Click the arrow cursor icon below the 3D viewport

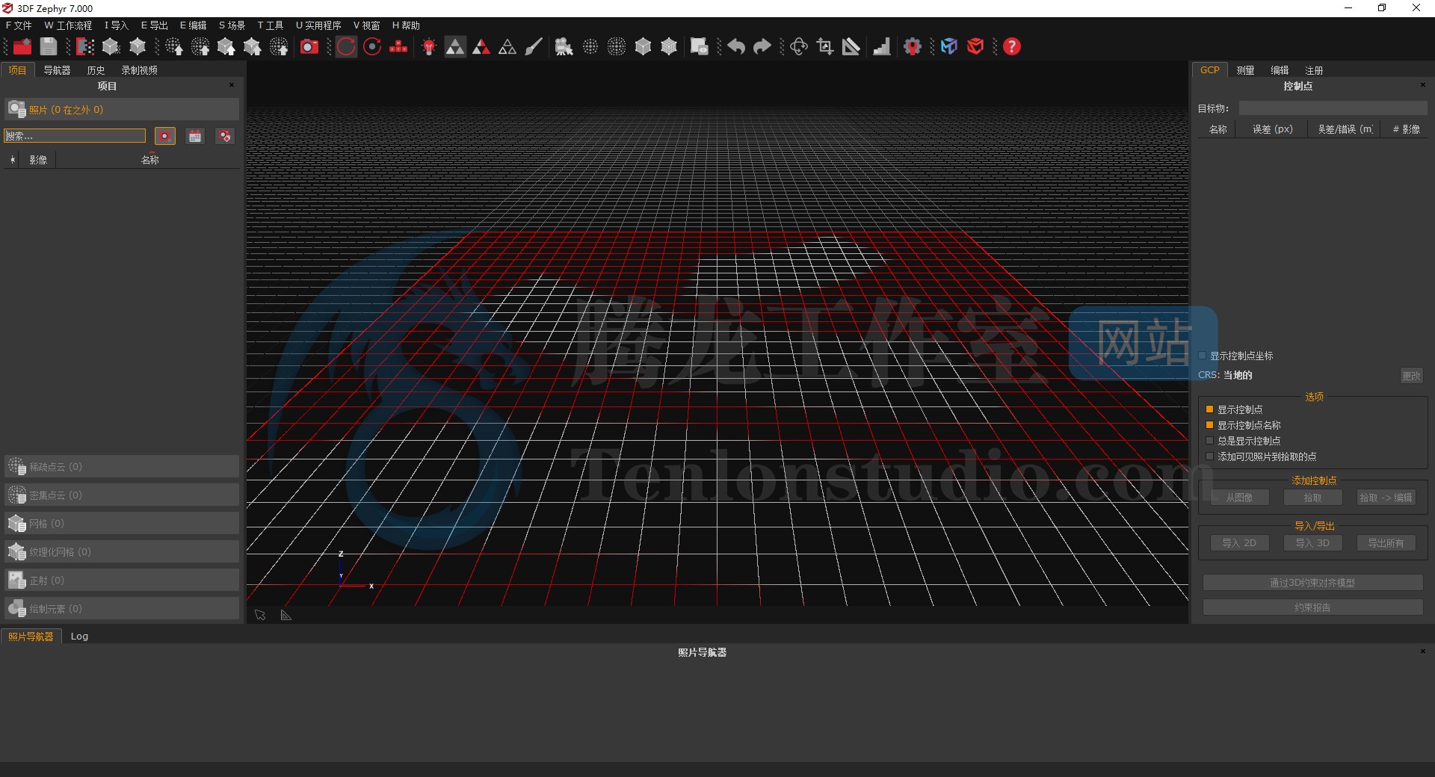click(260, 615)
